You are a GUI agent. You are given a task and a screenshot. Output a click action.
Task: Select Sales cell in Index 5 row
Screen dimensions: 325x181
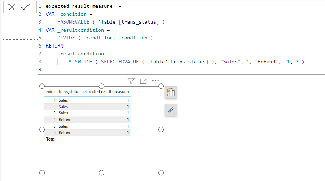pos(63,126)
